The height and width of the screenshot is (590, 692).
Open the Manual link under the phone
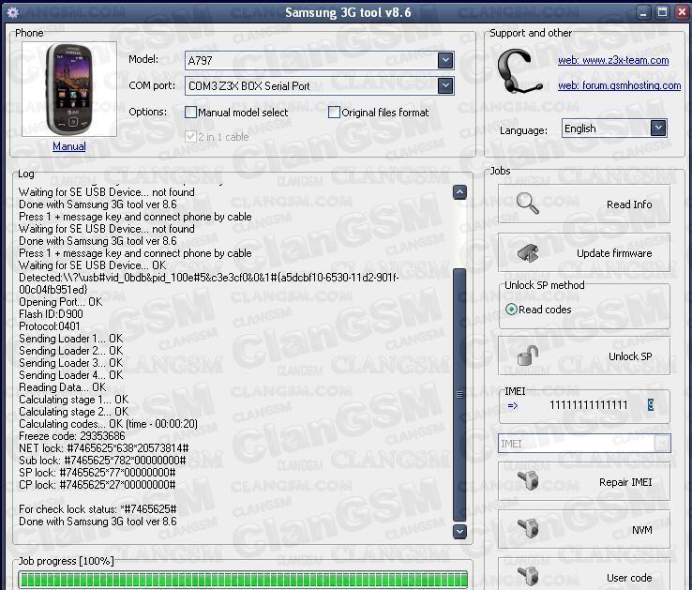69,146
